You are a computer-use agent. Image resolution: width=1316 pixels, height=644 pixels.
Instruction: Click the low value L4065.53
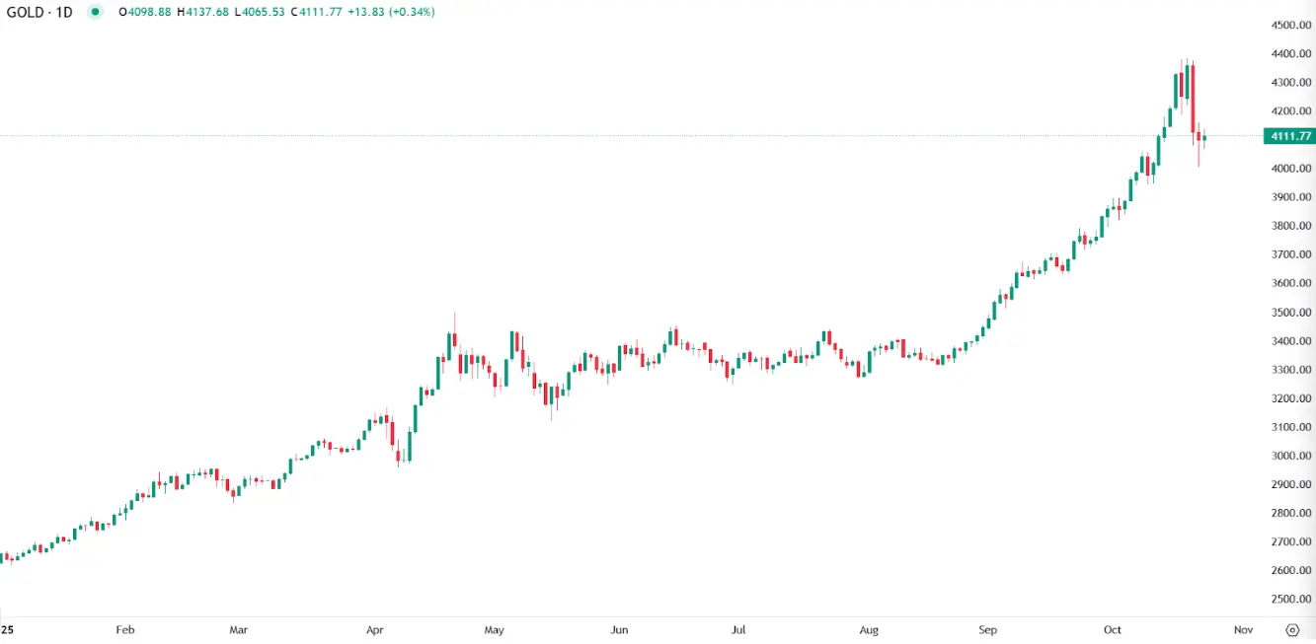coord(261,12)
